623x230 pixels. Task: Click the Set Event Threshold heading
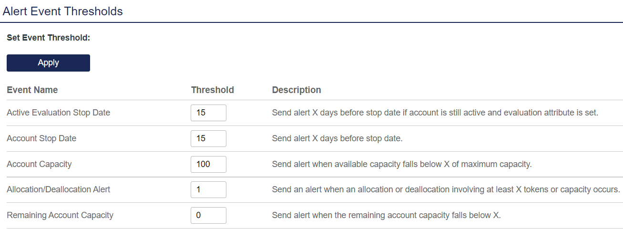pyautogui.click(x=49, y=38)
